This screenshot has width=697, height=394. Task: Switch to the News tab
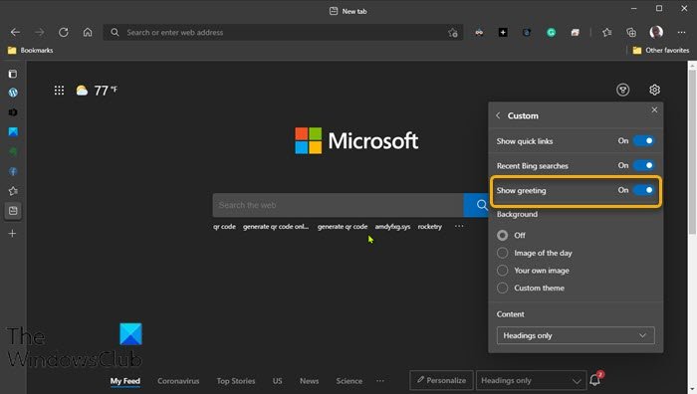(x=309, y=381)
